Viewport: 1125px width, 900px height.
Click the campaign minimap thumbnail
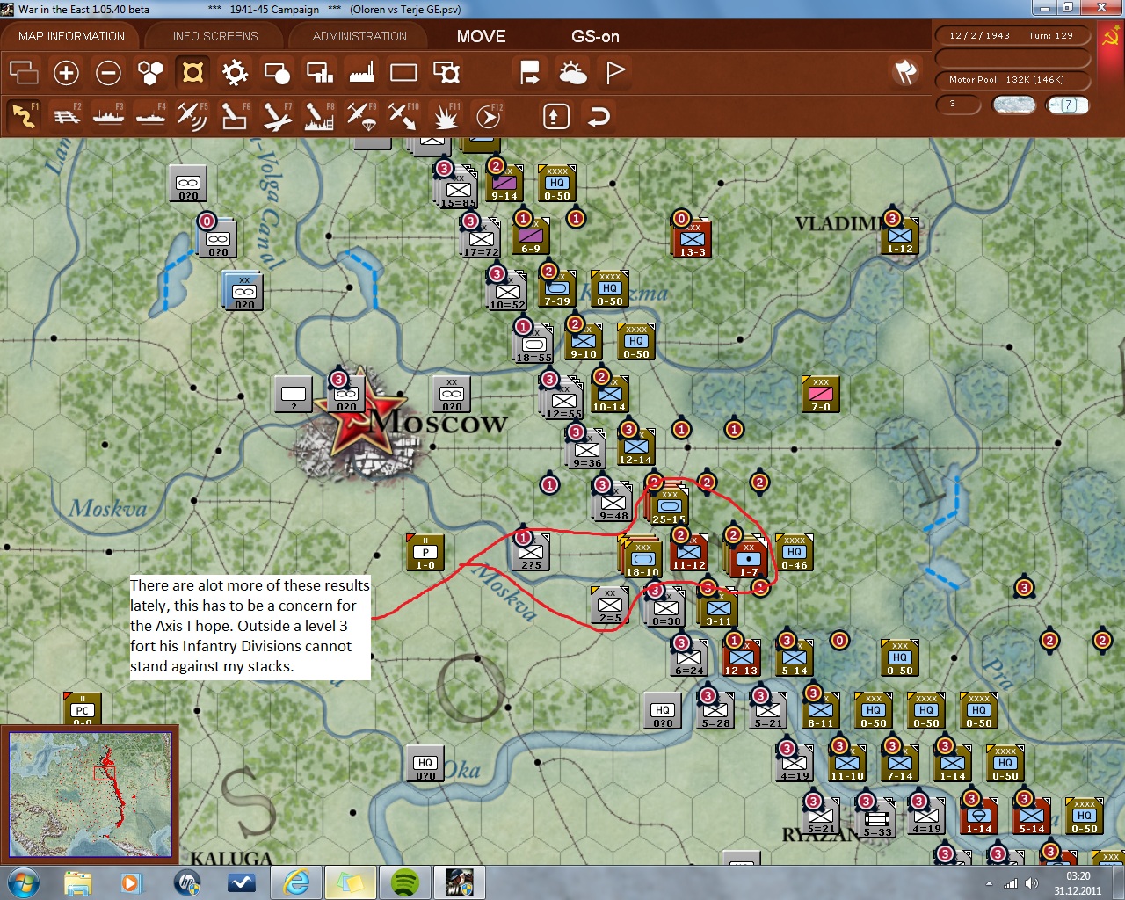pyautogui.click(x=90, y=795)
